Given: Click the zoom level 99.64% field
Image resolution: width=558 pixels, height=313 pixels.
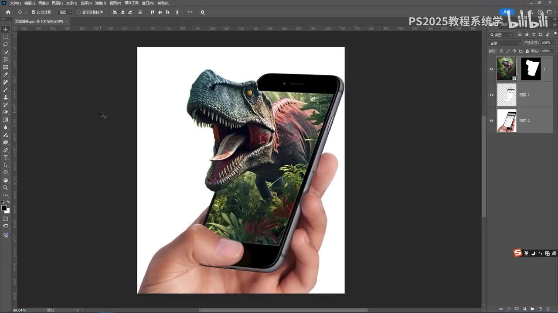Looking at the screenshot, I should tap(19, 310).
